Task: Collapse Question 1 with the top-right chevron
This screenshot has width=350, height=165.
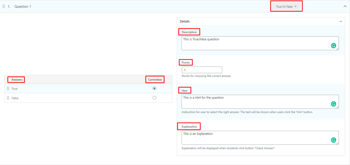Action: (345, 6)
